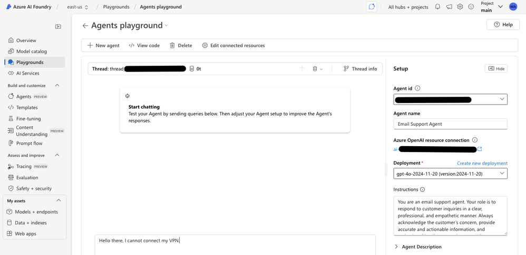Collapse Build and customize section
Image resolution: width=526 pixels, height=255 pixels.
pos(57,86)
